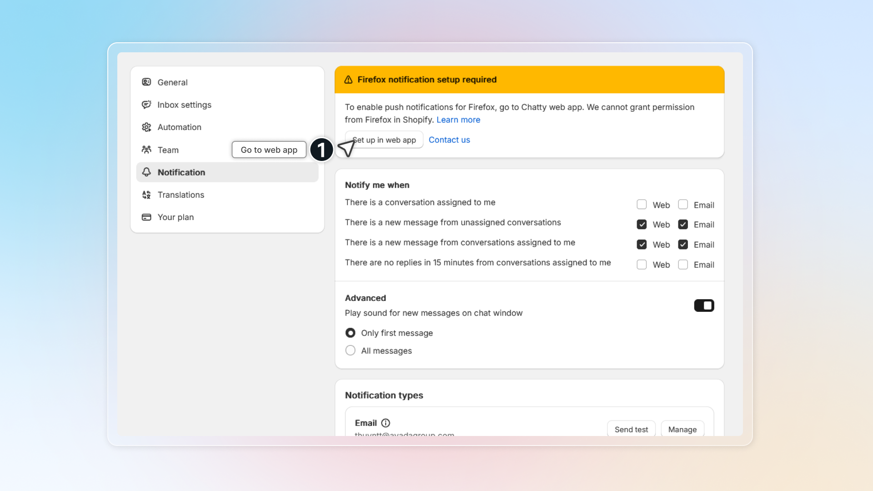This screenshot has width=873, height=491.
Task: Select the Only first message option
Action: [x=350, y=333]
